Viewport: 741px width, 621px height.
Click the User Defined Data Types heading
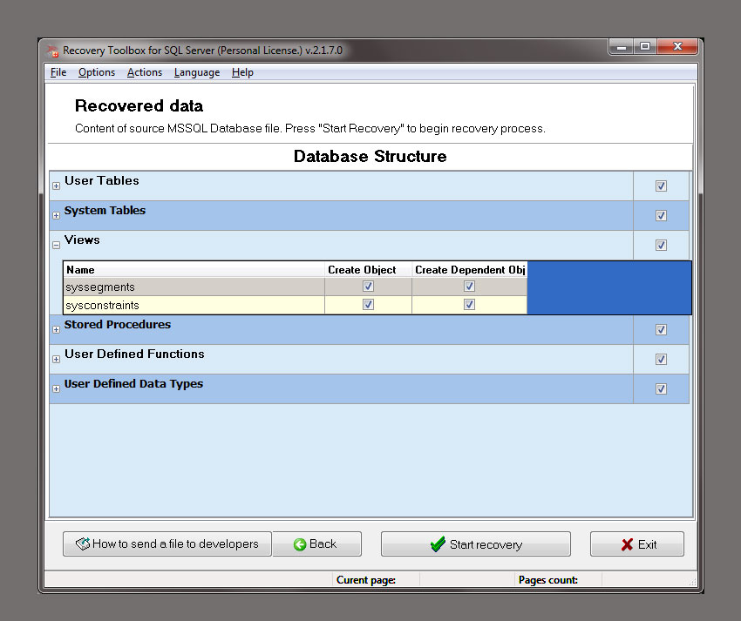(x=133, y=384)
